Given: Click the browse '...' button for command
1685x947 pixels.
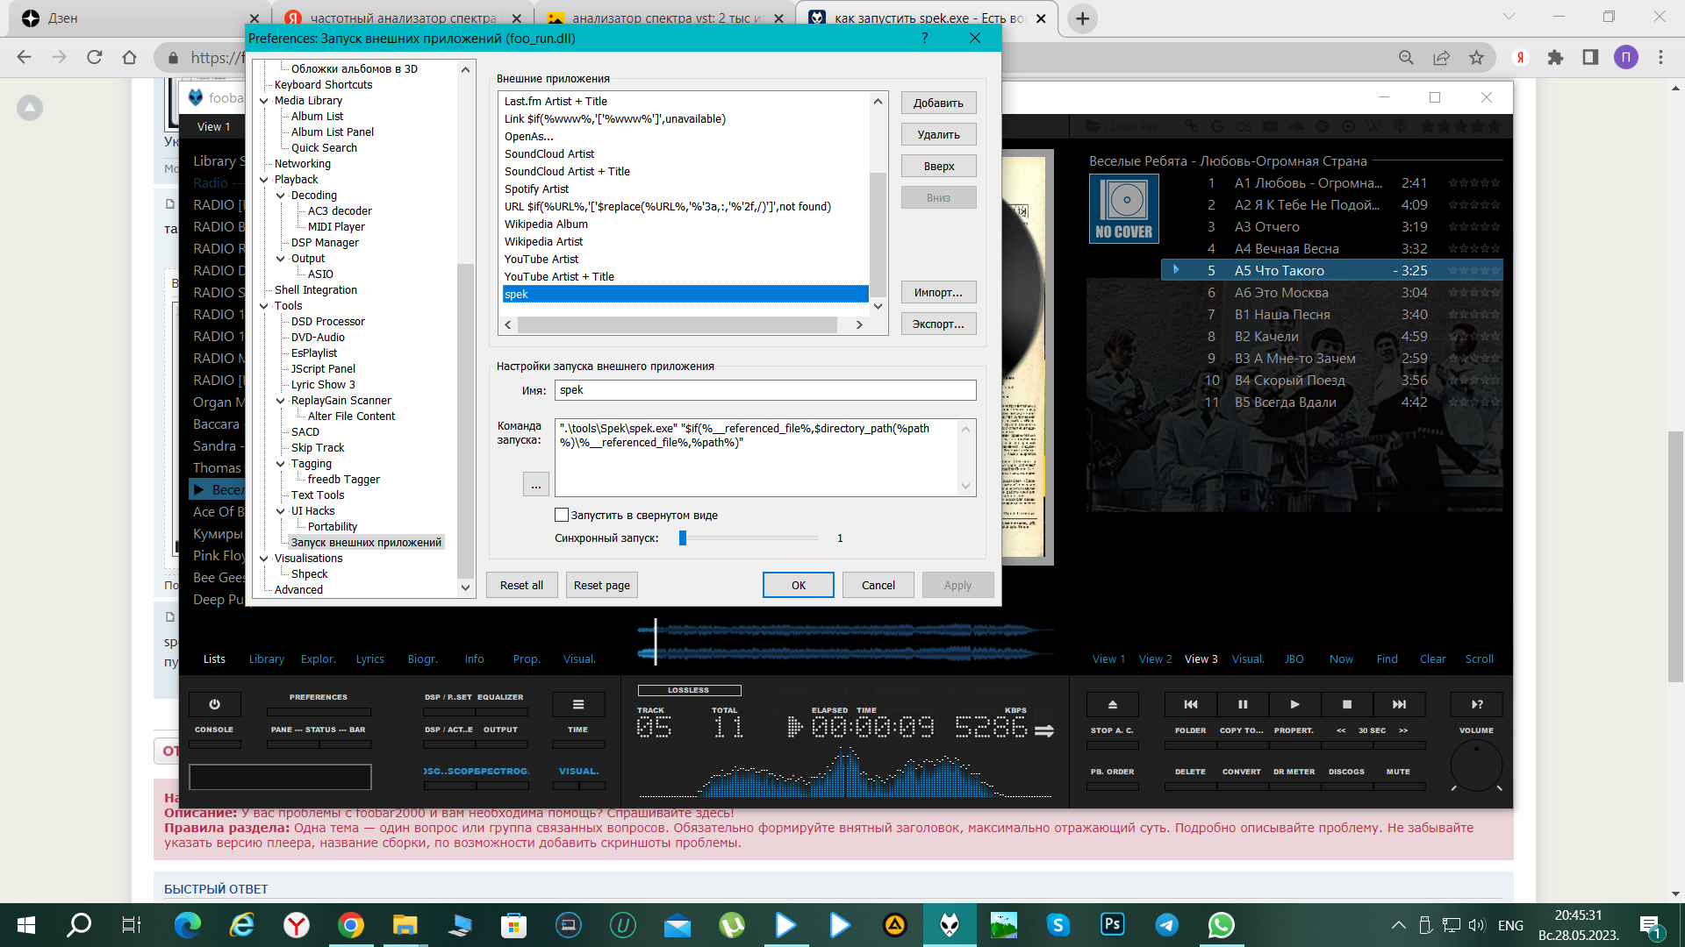Looking at the screenshot, I should coord(535,485).
